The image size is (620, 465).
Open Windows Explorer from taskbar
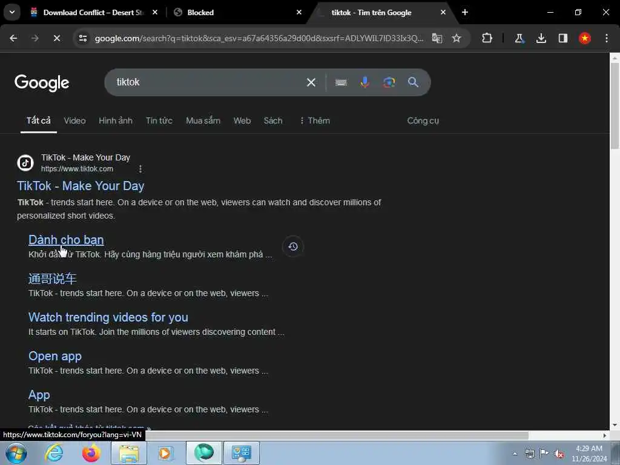(129, 453)
